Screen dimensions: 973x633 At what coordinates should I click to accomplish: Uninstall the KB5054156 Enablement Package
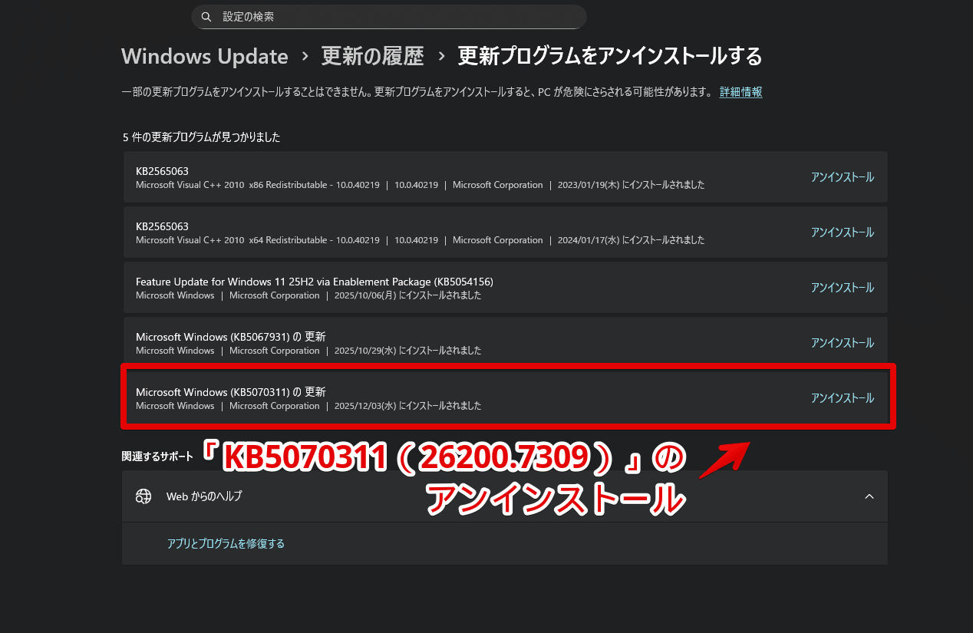point(842,287)
